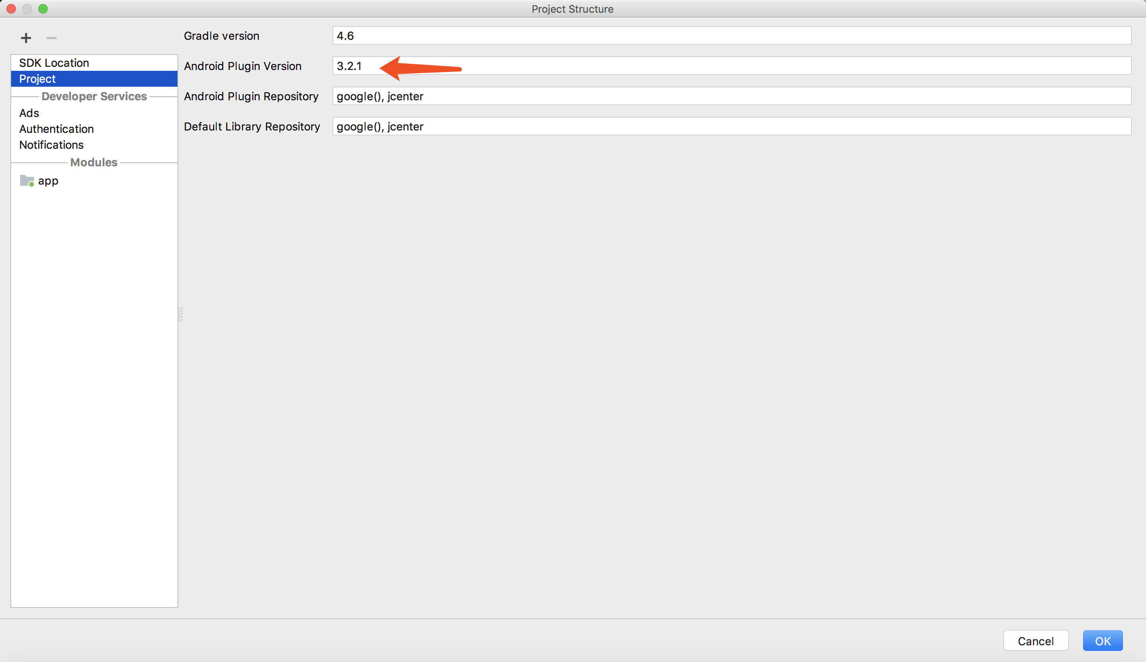The width and height of the screenshot is (1146, 662).
Task: Click the Default Library Repository input field
Action: point(732,127)
